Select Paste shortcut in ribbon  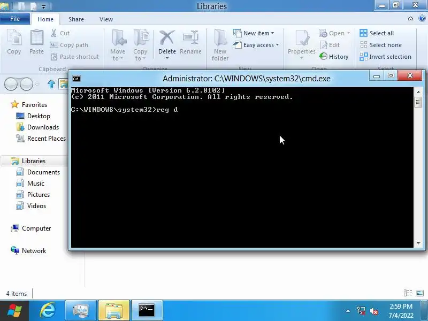point(75,57)
